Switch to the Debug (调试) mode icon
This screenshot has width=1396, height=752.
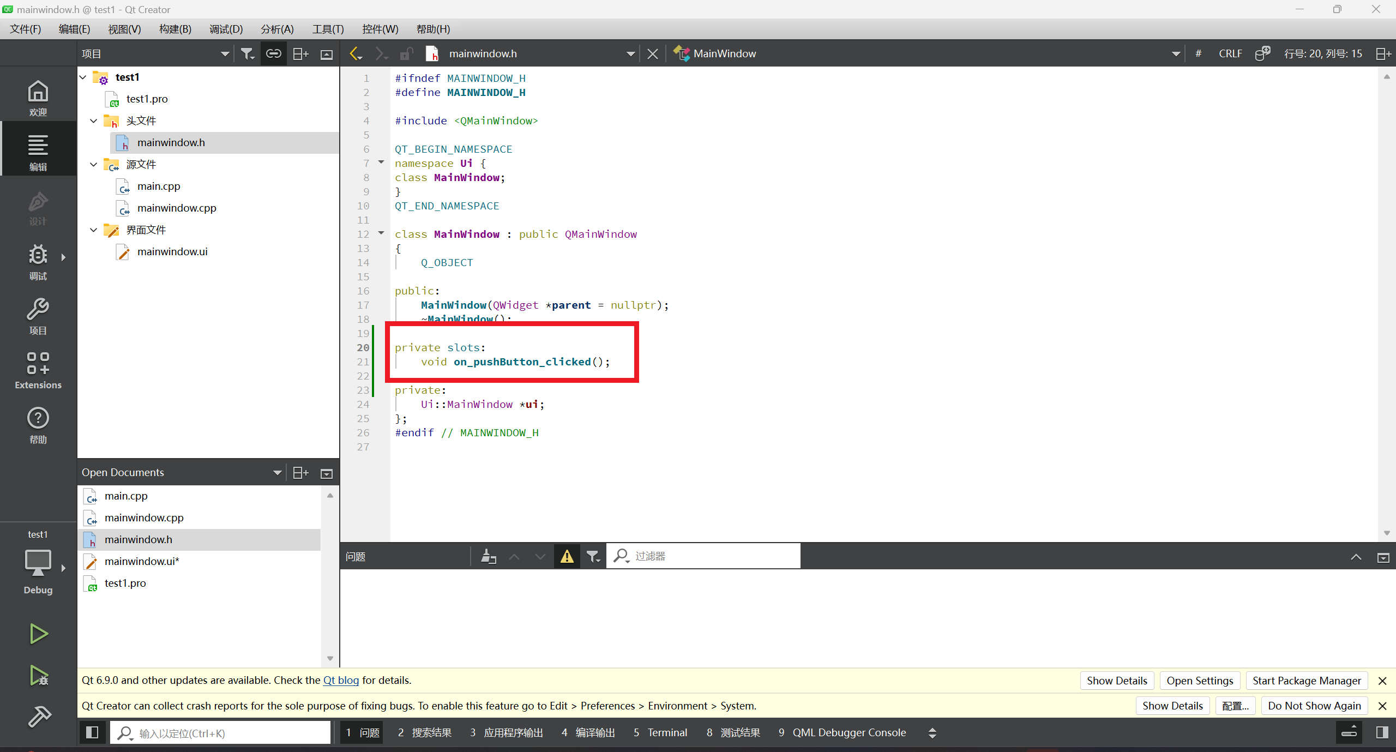pyautogui.click(x=38, y=262)
